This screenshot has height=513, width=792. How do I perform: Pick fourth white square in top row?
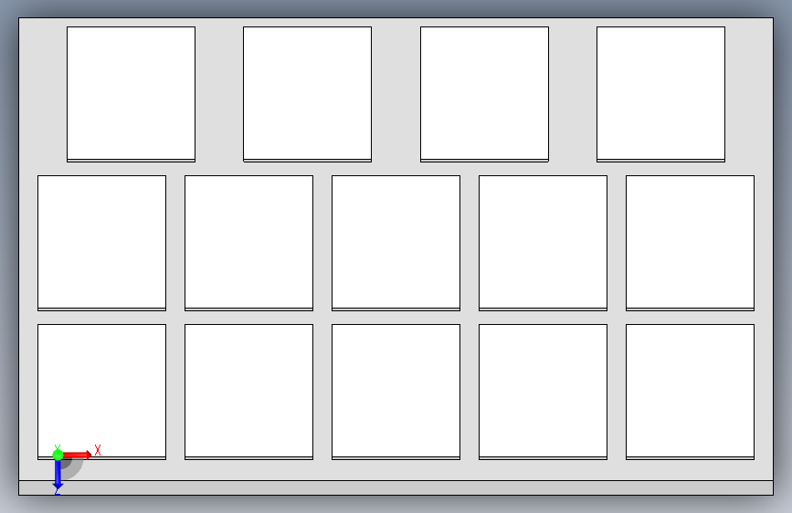660,94
